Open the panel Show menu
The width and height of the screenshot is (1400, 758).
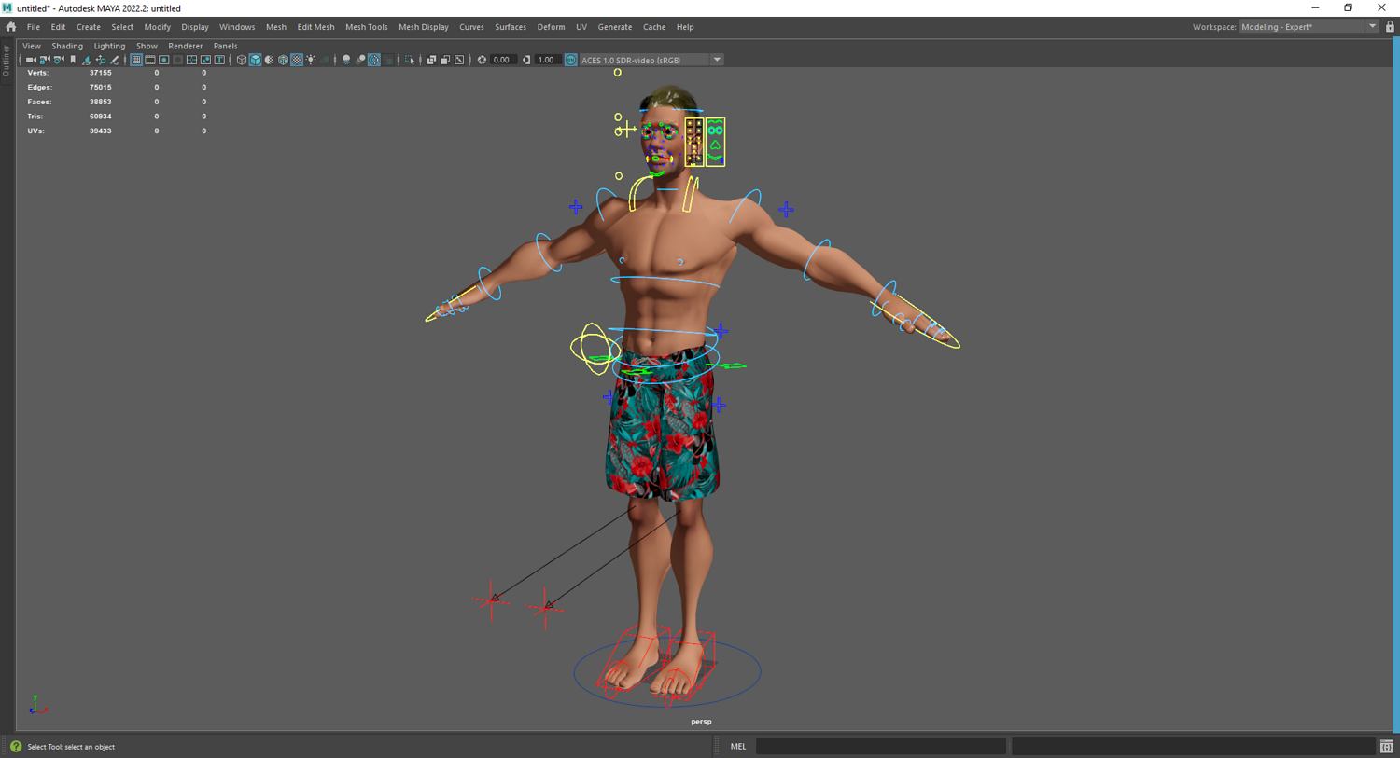pos(147,46)
